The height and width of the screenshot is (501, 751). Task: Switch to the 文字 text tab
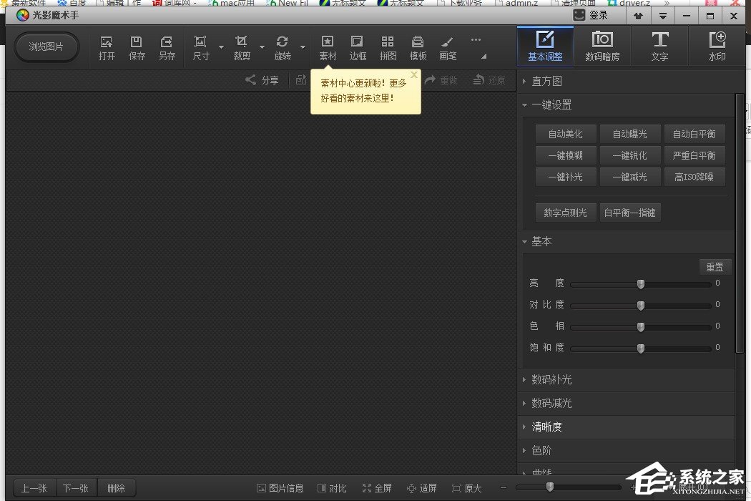pyautogui.click(x=659, y=47)
